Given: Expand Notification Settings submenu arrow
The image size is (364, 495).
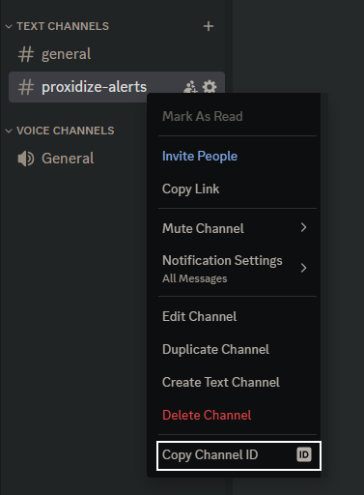Looking at the screenshot, I should point(303,268).
